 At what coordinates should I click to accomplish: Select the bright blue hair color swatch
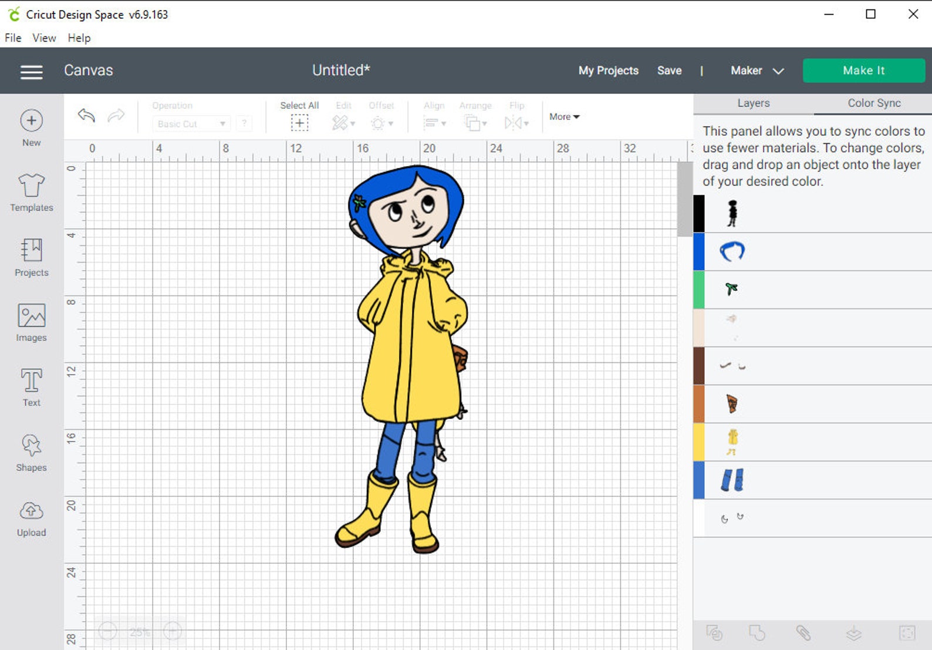coord(699,252)
